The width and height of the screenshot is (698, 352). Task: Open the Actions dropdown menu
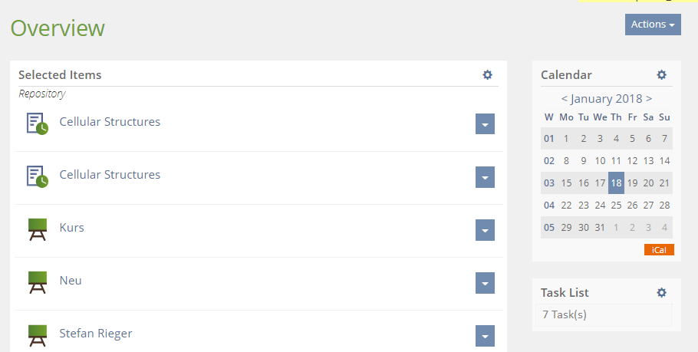pyautogui.click(x=653, y=25)
